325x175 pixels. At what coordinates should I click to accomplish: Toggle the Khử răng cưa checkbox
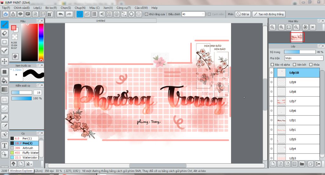147,14
